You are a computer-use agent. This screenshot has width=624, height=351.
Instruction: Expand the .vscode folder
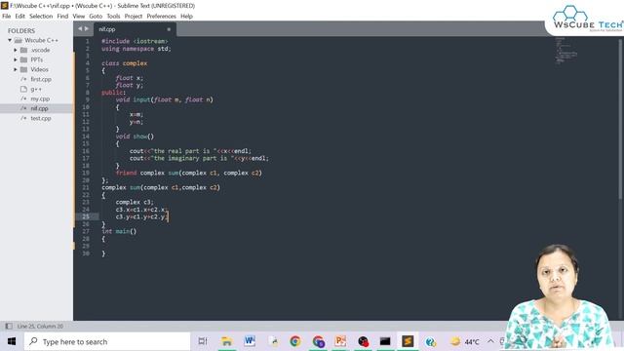point(16,50)
